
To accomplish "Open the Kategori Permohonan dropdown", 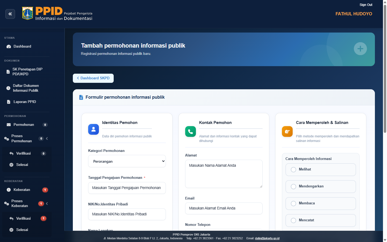I will point(127,161).
